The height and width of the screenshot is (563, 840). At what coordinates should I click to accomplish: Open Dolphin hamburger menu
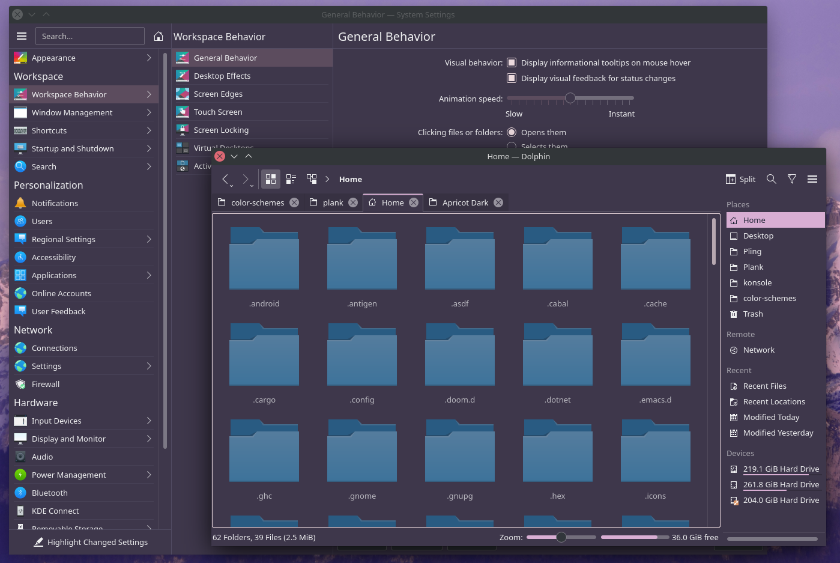pos(812,179)
